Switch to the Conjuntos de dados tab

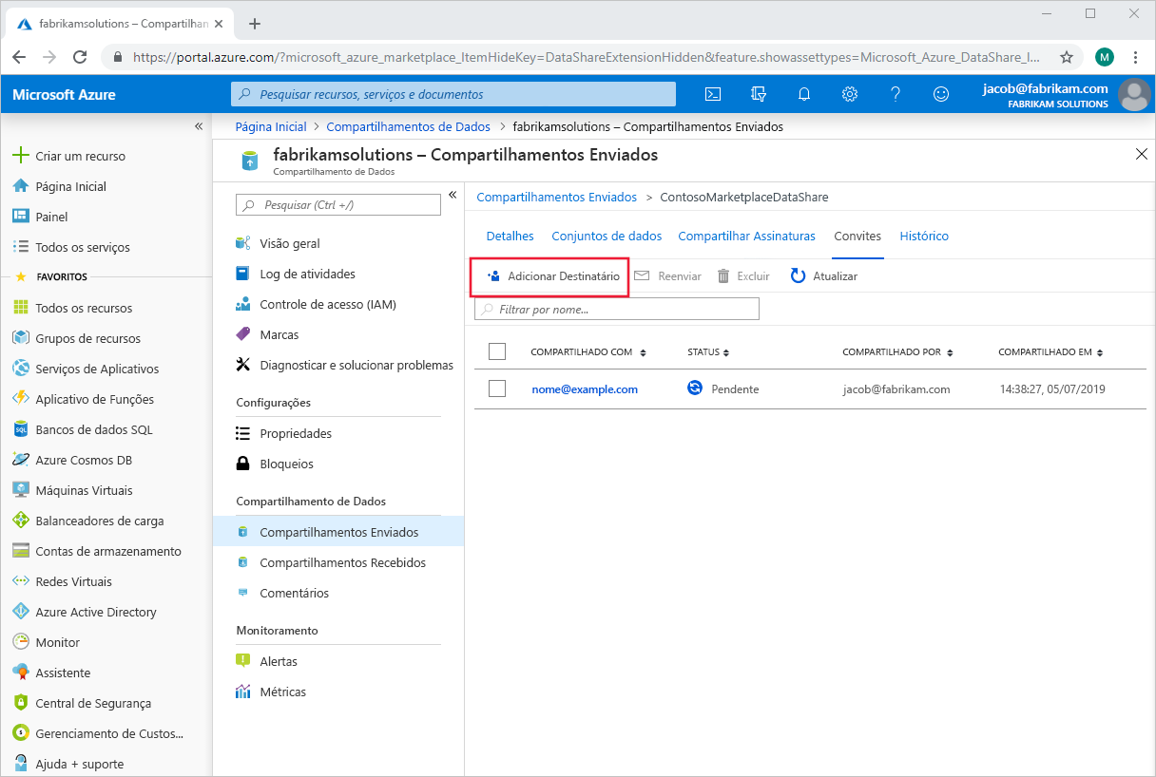607,236
